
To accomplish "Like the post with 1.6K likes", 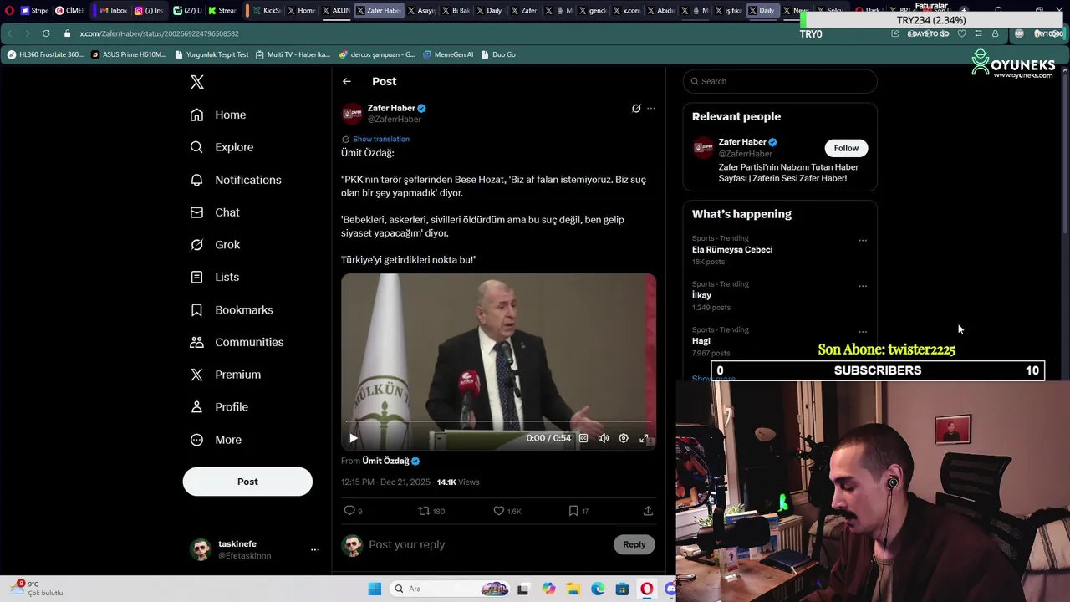I will point(499,511).
